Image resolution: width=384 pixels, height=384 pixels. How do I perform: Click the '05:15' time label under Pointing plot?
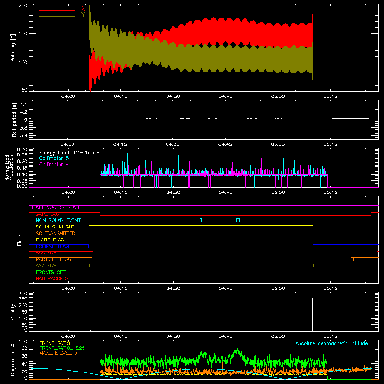[330, 96]
